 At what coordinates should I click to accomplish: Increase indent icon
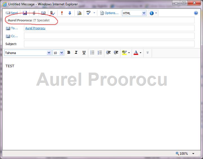[116, 52]
